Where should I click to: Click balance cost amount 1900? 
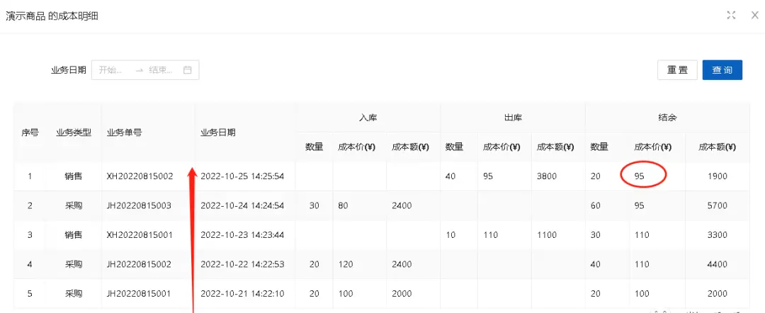[x=718, y=176]
